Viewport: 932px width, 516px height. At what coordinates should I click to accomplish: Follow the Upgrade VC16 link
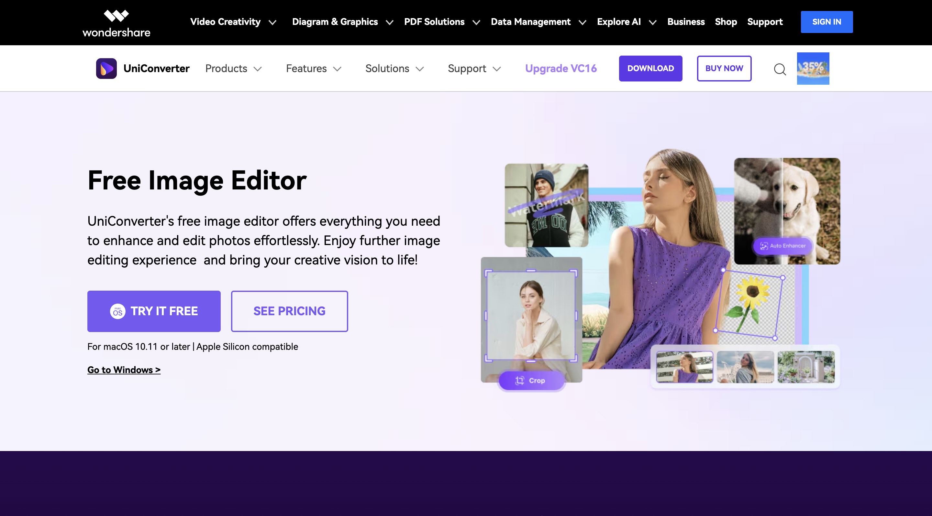561,68
